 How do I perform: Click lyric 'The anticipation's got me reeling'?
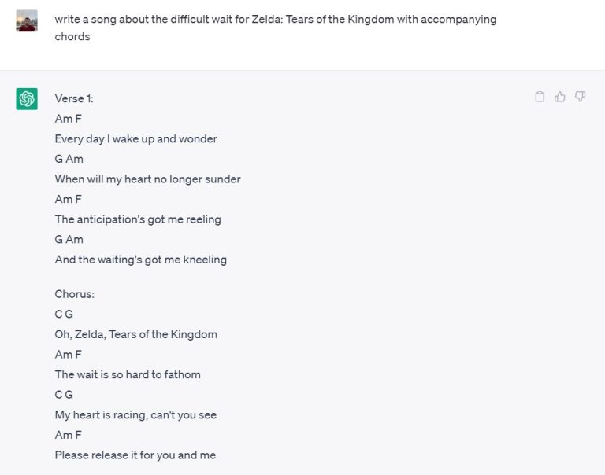click(138, 219)
